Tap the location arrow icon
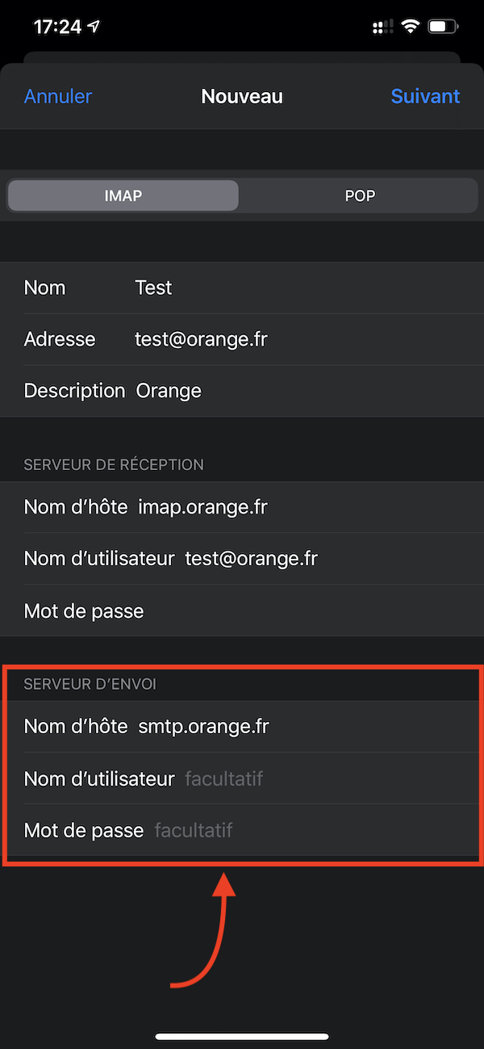This screenshot has height=1049, width=484. click(94, 27)
